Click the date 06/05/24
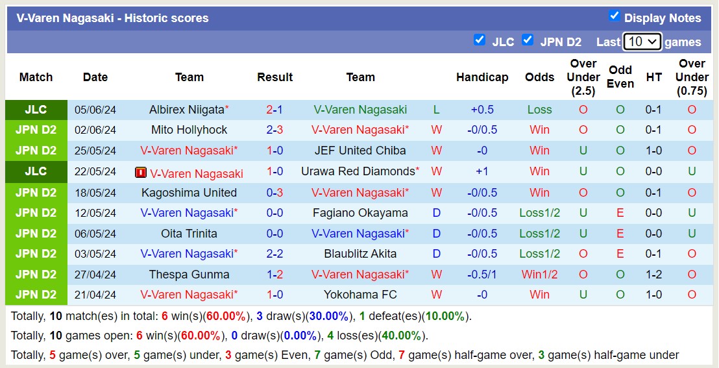 [95, 234]
